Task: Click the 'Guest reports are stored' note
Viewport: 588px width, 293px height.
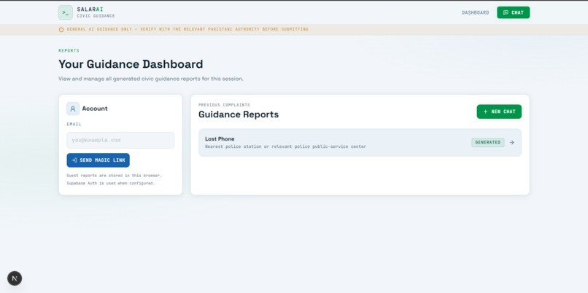Action: tap(114, 176)
